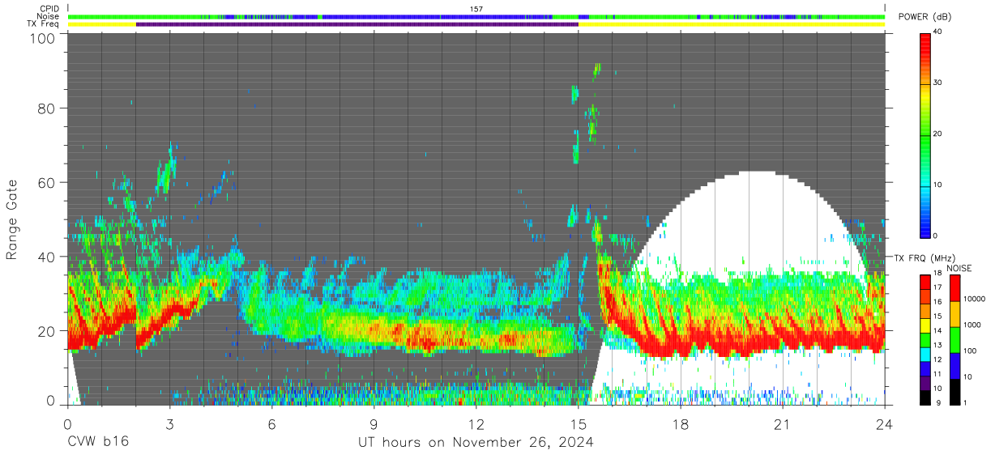Click the UT hours on November 26, 2024 title
This screenshot has height=459, width=995.
[x=476, y=443]
